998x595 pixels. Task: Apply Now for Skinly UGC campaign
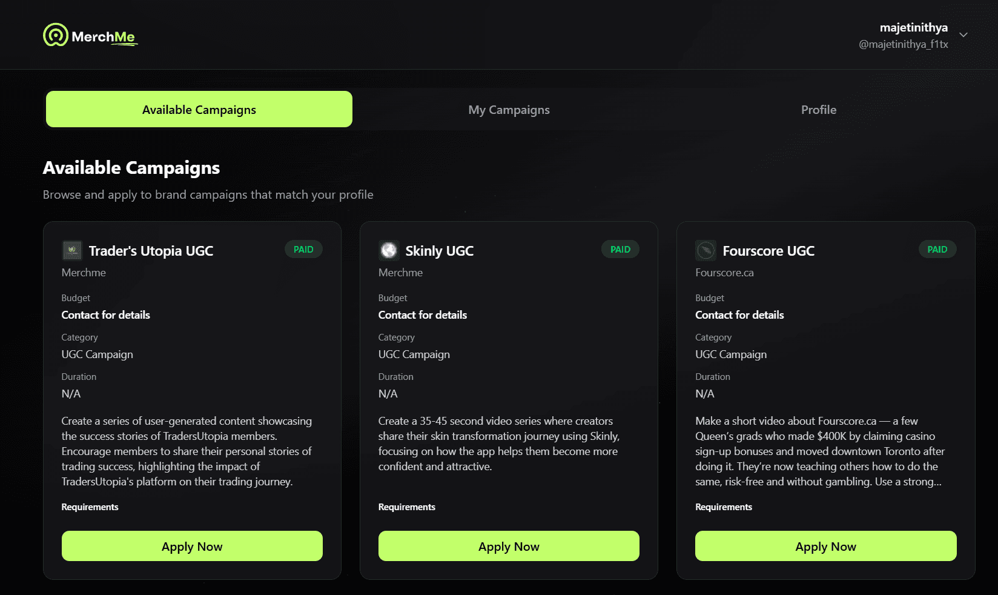coord(508,546)
